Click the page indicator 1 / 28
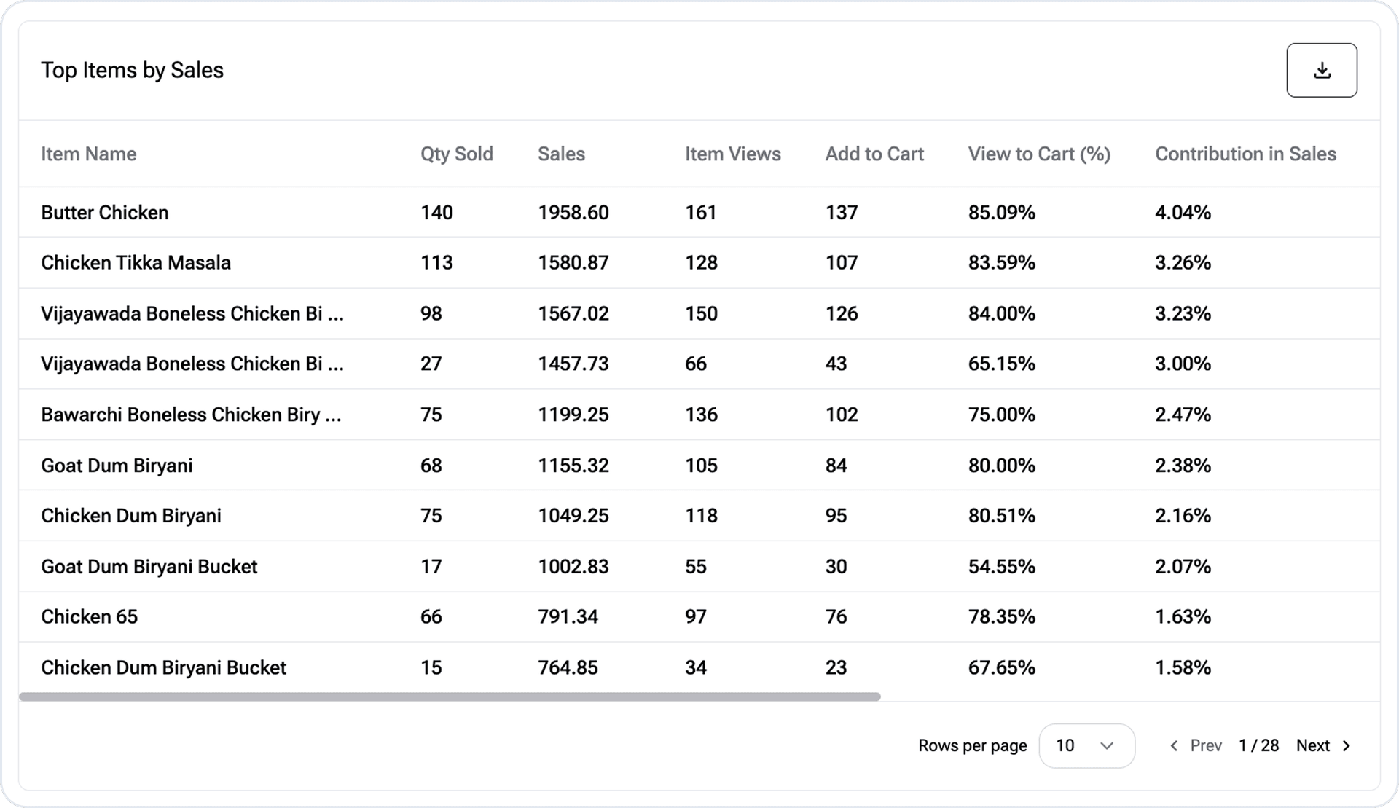This screenshot has width=1399, height=808. click(x=1258, y=745)
